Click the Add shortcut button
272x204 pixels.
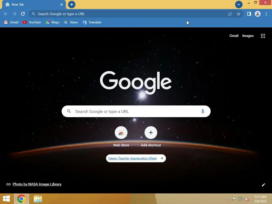coord(151,137)
